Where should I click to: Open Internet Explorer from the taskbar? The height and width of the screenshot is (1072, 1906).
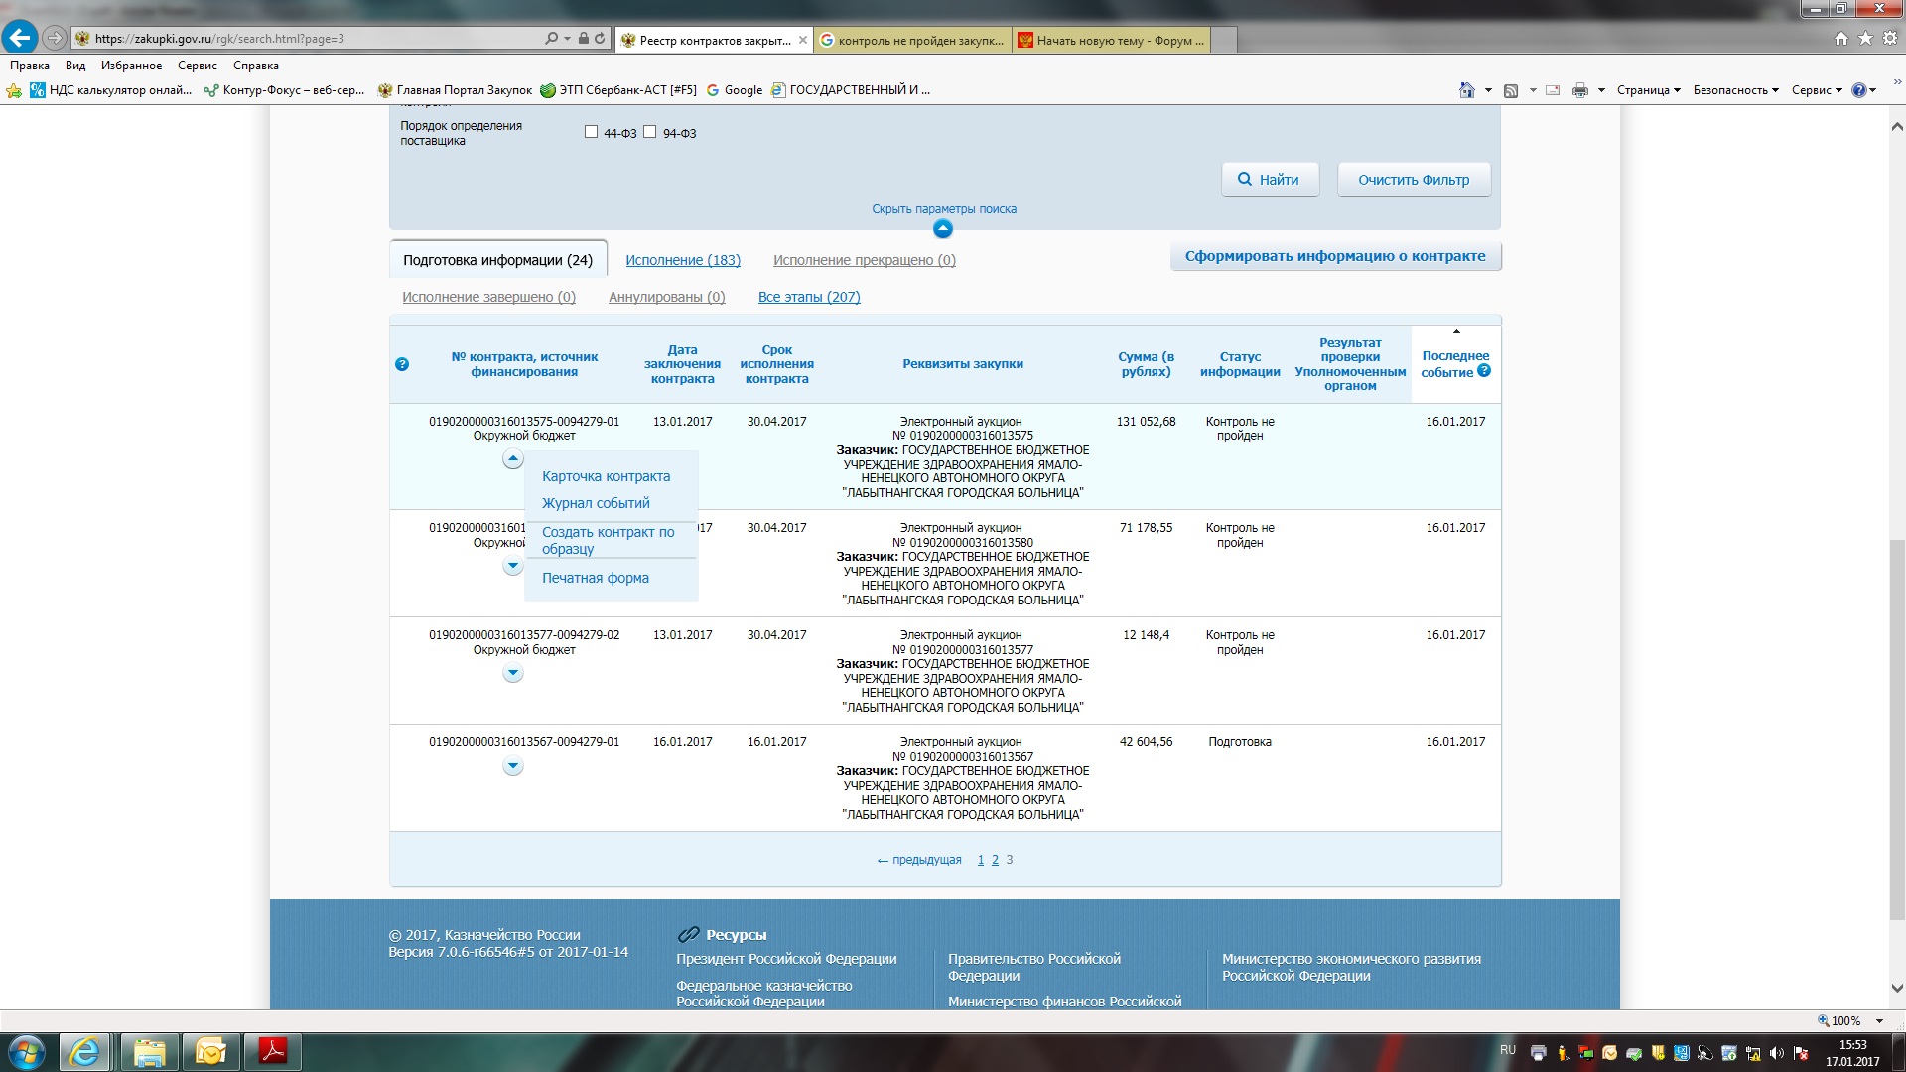[84, 1051]
